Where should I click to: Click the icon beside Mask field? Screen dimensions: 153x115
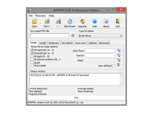[x=119, y=60]
